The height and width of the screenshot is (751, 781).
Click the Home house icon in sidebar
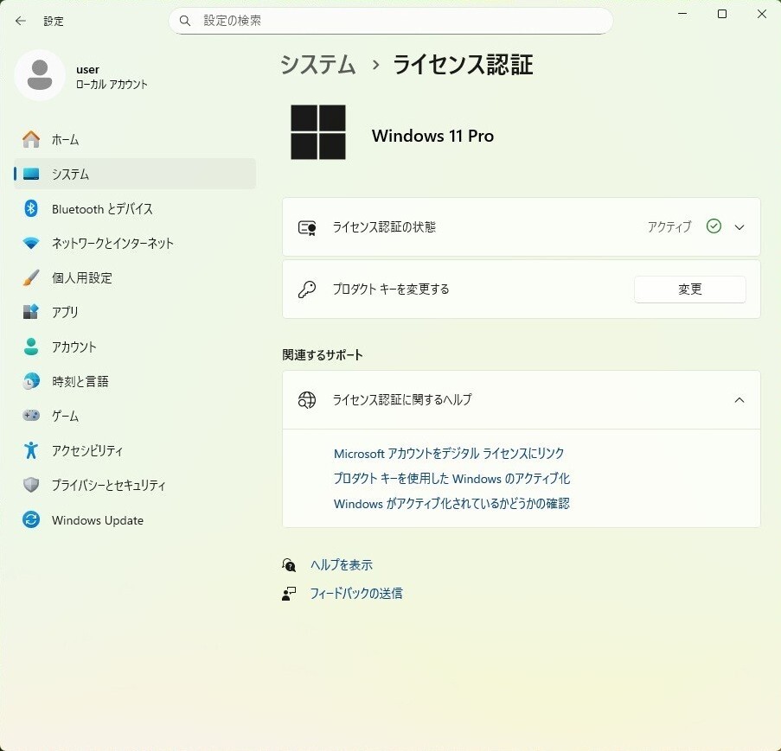(31, 139)
